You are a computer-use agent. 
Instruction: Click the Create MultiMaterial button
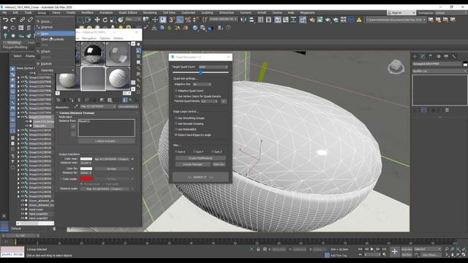coord(200,159)
